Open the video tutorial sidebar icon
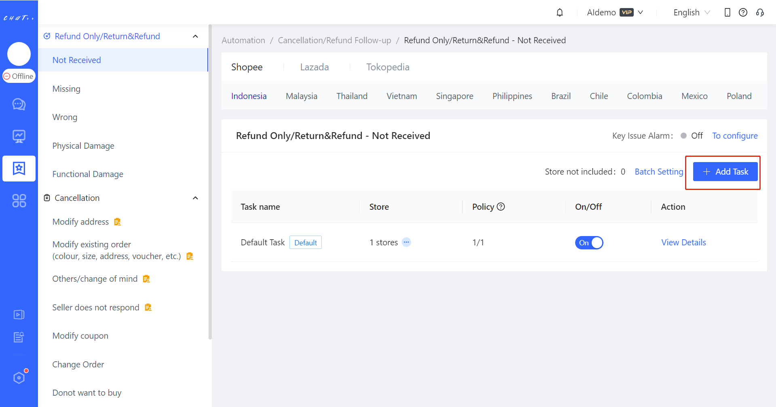The width and height of the screenshot is (776, 407). [19, 314]
